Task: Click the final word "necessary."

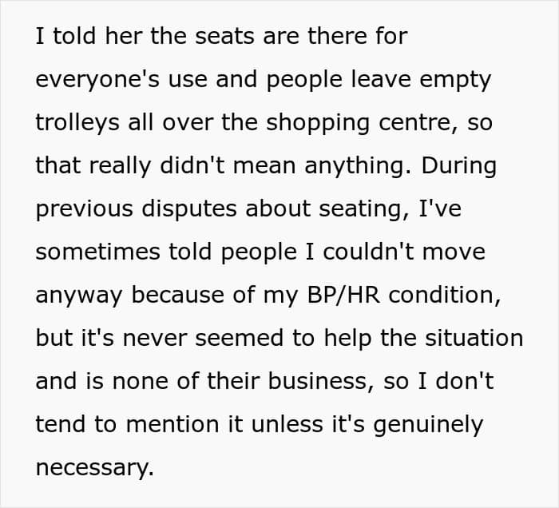Action: tap(94, 467)
